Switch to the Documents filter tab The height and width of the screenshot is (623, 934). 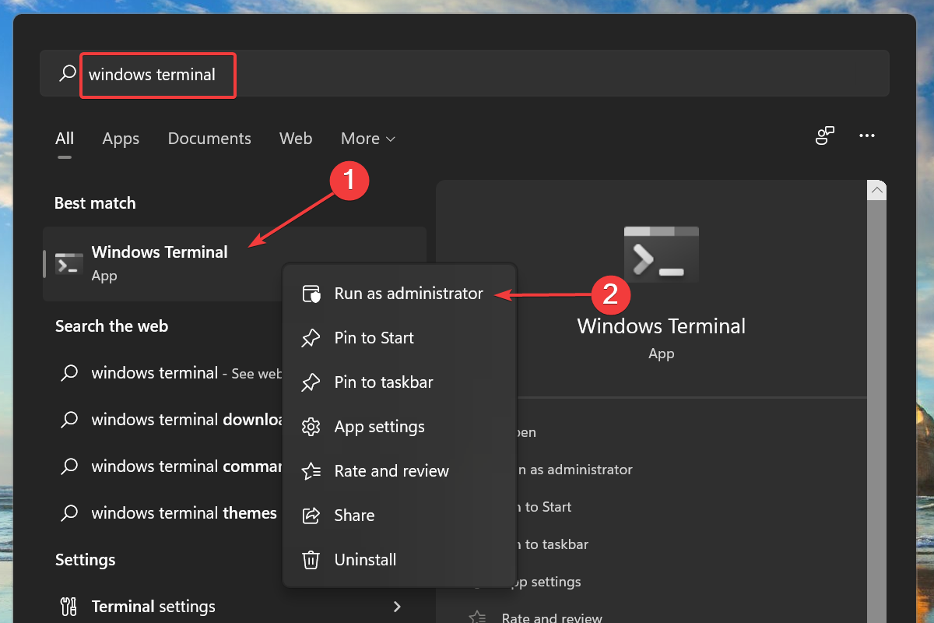coord(209,139)
